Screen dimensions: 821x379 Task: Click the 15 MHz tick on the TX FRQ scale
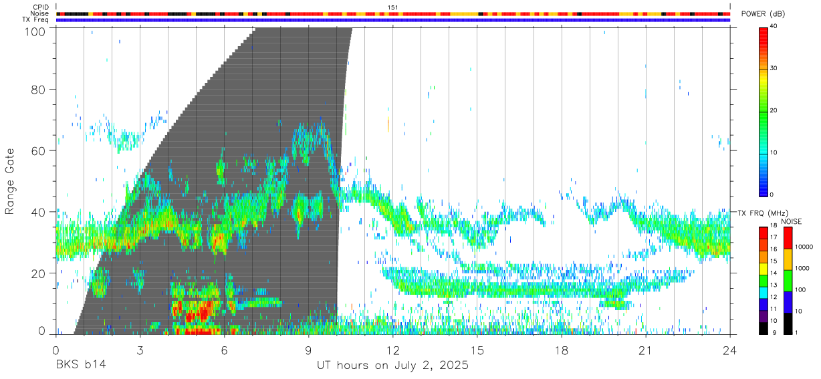(x=774, y=262)
